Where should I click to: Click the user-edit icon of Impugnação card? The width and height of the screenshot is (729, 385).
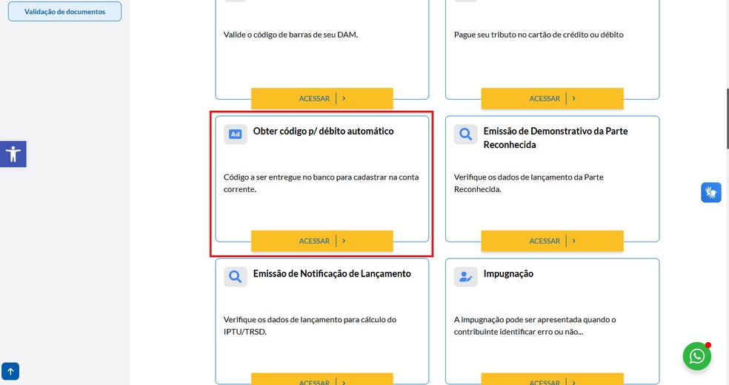[465, 276]
